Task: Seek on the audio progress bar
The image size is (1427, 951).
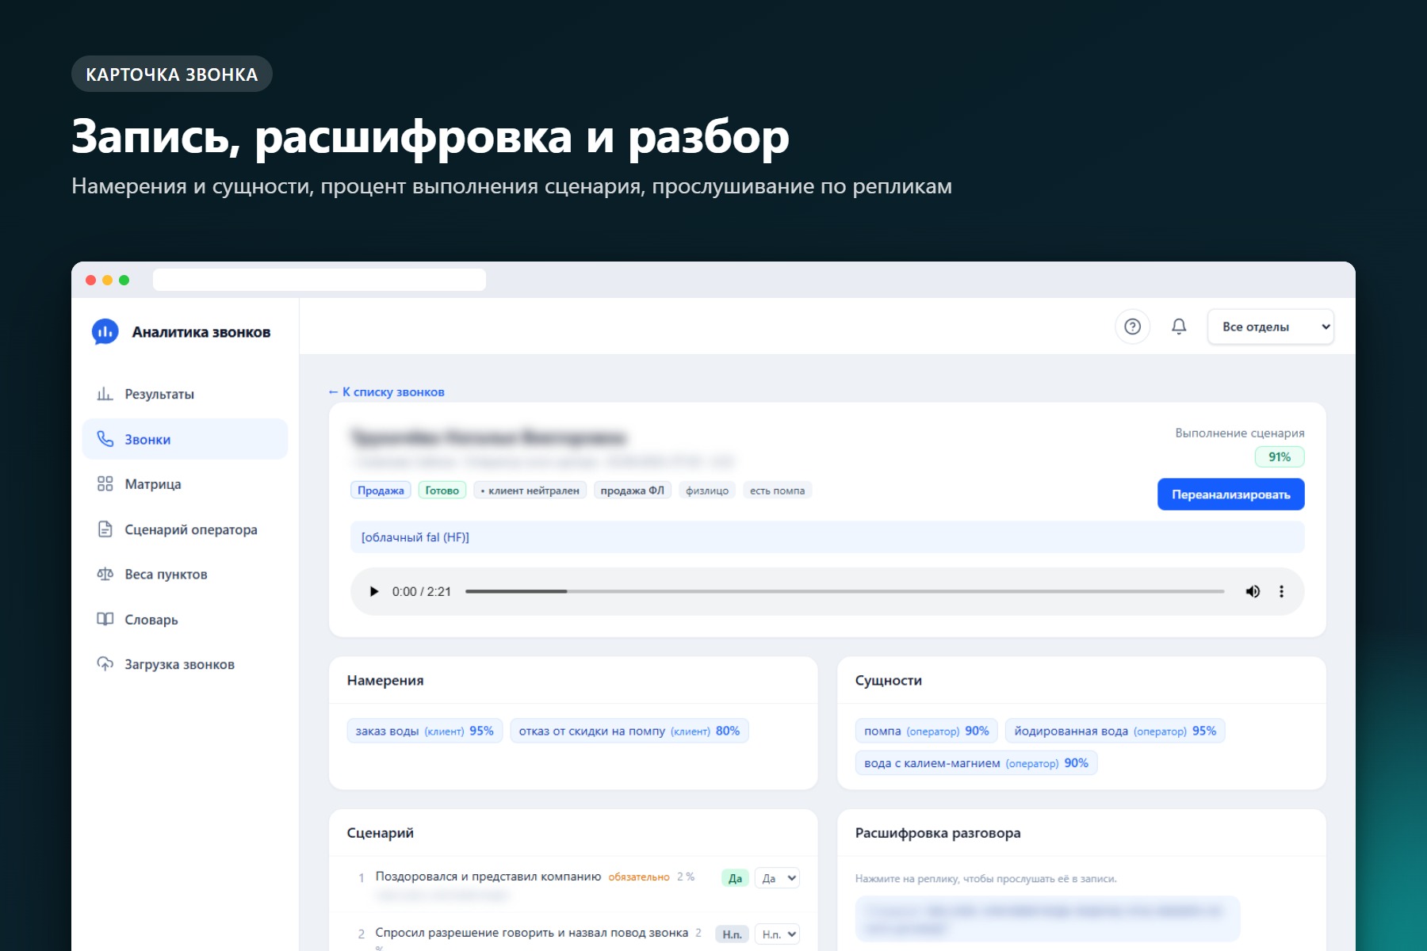Action: pos(844,591)
